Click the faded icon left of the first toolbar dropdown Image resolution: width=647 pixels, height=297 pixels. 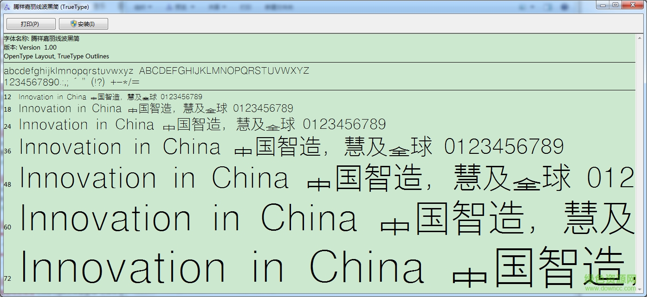121,7
